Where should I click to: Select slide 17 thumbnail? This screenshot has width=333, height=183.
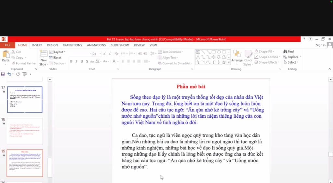coord(25,99)
